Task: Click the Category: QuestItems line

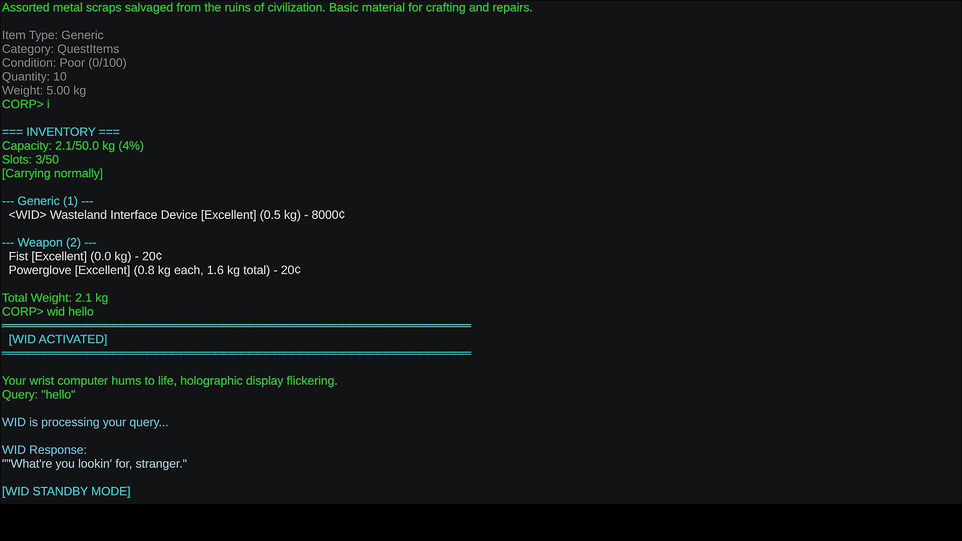Action: point(61,49)
